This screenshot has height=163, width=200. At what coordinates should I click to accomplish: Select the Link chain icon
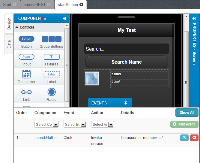click(x=26, y=92)
